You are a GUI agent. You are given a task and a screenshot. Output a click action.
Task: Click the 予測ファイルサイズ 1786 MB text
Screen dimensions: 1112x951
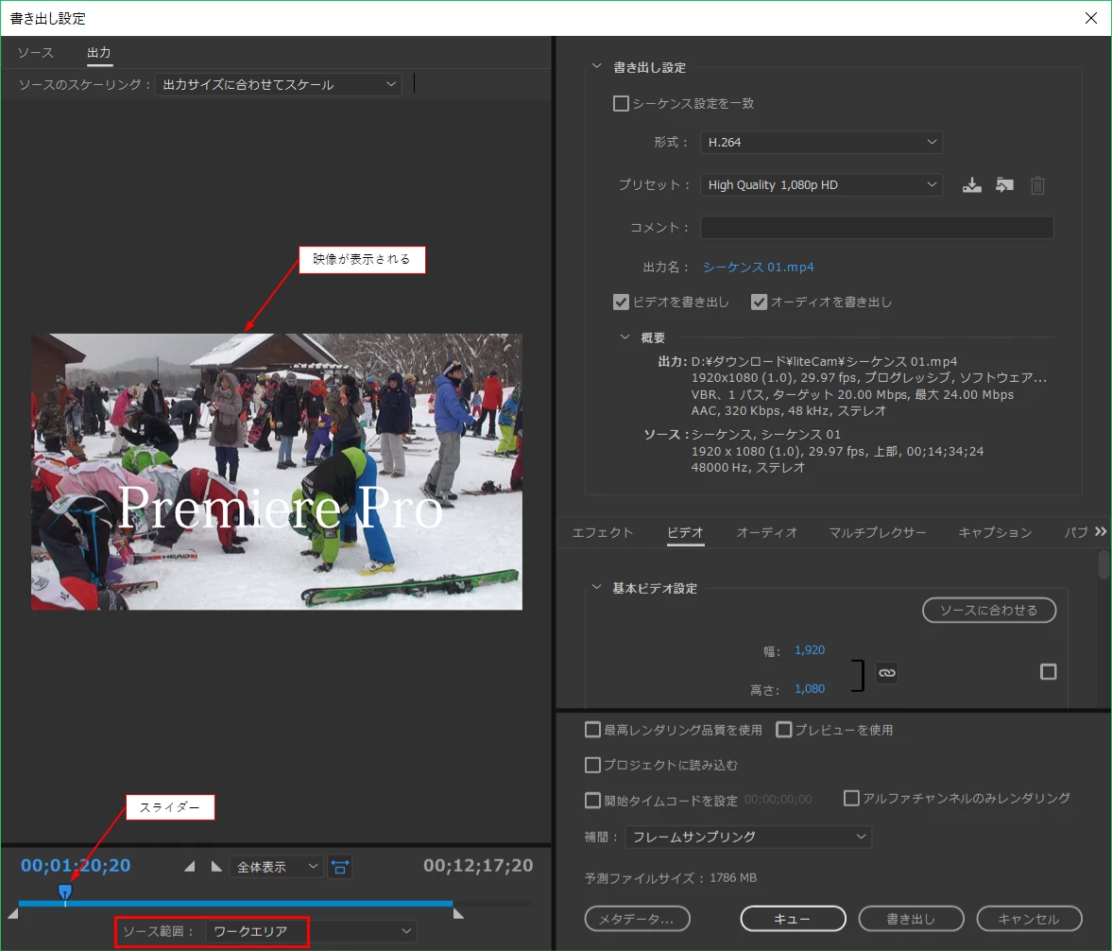coord(670,878)
